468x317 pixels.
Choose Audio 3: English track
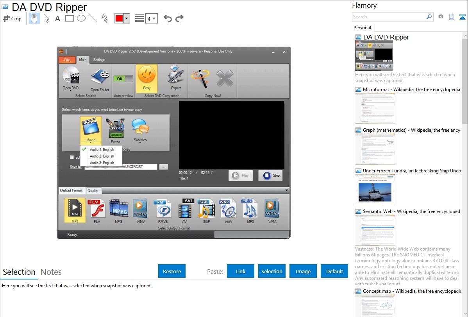[x=102, y=163]
